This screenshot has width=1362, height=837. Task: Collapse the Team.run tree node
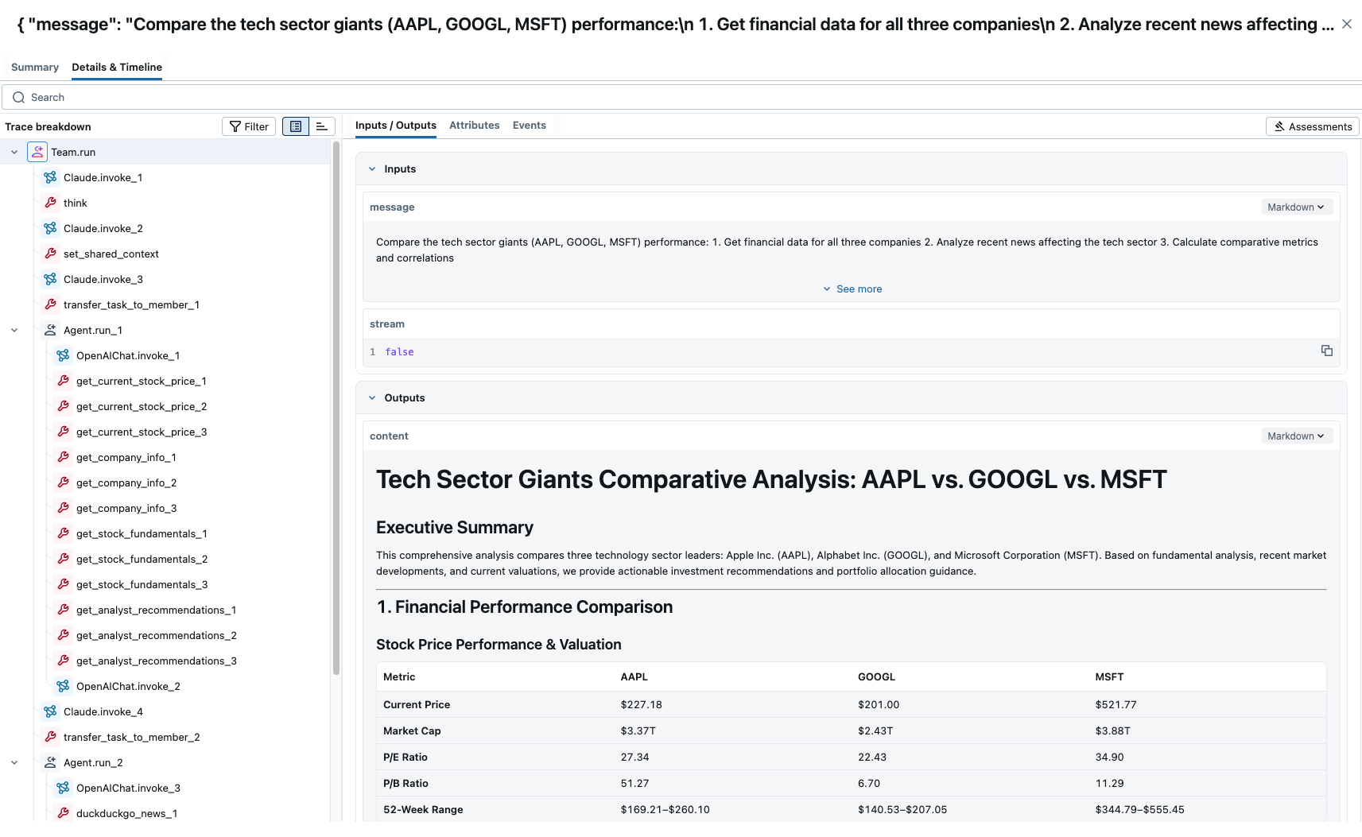(14, 152)
